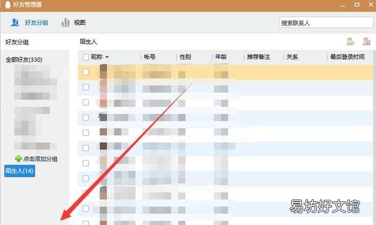Screen dimensions: 376x225
Task: Maximize the 好友管理器 window
Action: coord(357,5)
